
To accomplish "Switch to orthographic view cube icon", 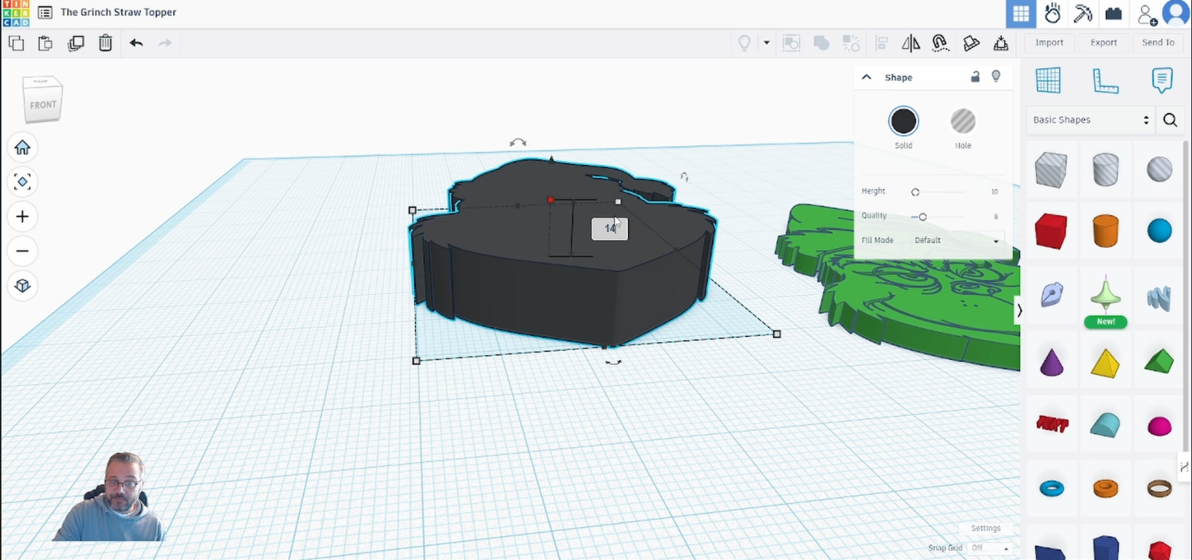I will (x=22, y=286).
